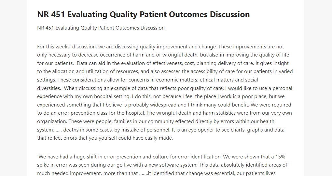
Task: Click the line starting "for our patients. Data can aid"
Action: click(x=163, y=63)
